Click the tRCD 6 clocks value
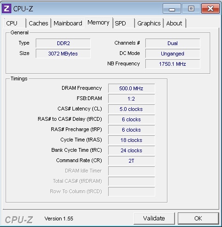 point(131,119)
